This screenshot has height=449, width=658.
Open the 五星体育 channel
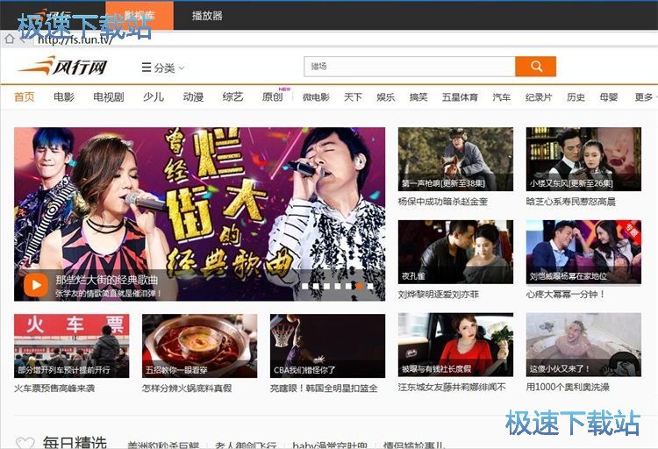[460, 97]
